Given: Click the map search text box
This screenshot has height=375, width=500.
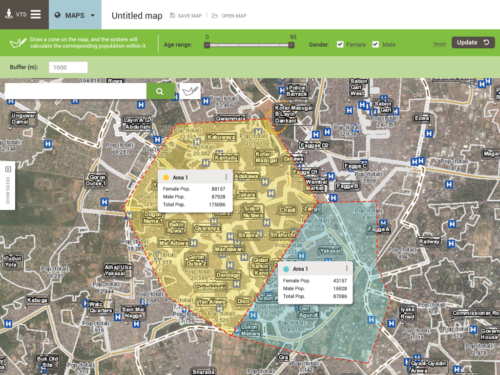Looking at the screenshot, I should (76, 91).
